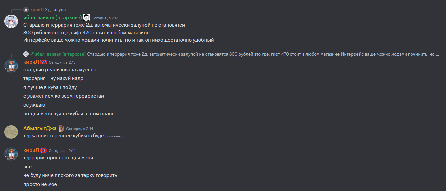Jump to quoted Стардью и террария reply

(x=263, y=54)
